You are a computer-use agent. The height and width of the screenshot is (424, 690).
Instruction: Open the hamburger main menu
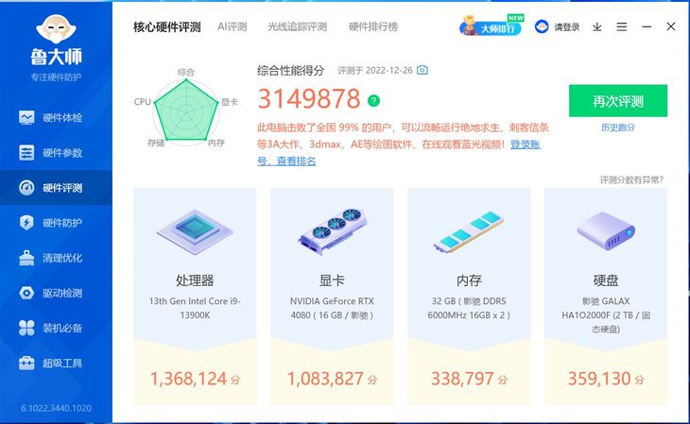(x=621, y=27)
